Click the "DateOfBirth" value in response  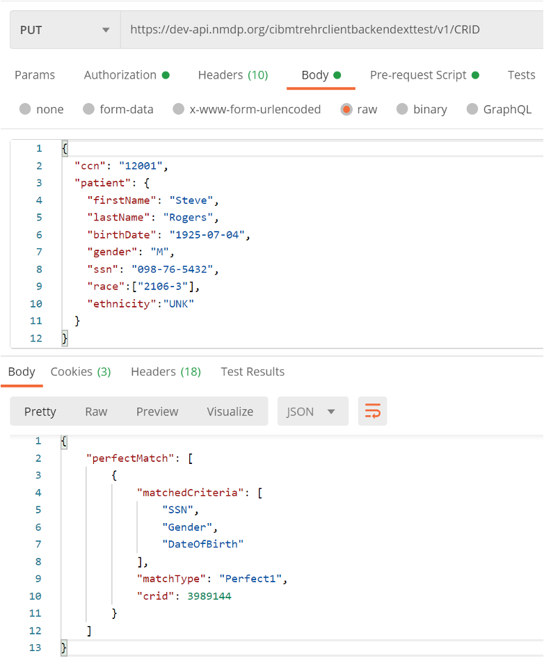coord(202,544)
